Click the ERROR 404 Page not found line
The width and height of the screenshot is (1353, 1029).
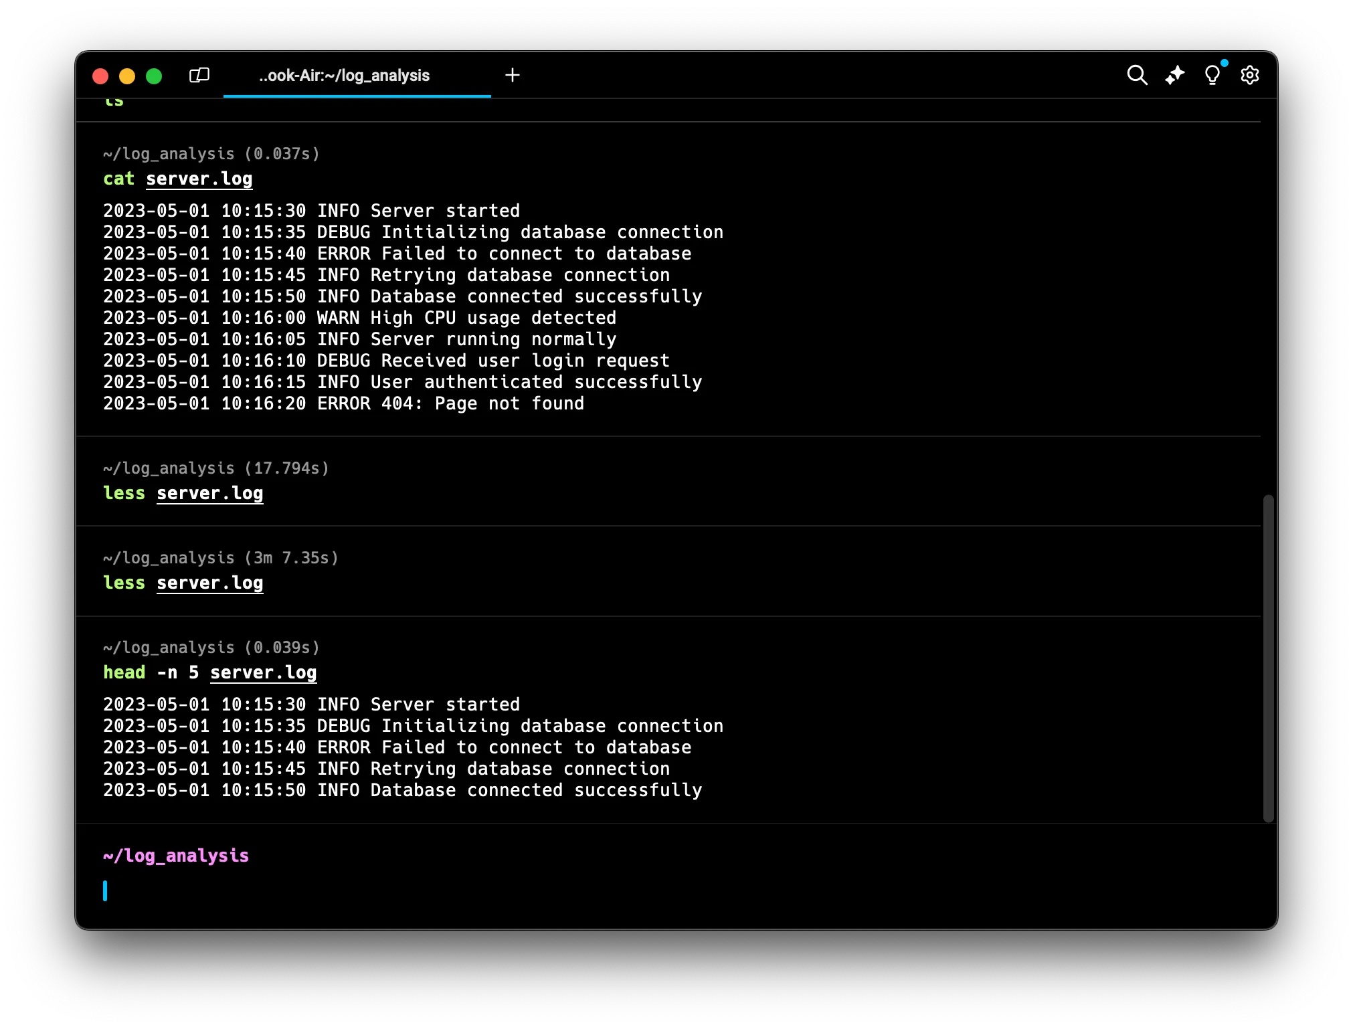click(343, 403)
